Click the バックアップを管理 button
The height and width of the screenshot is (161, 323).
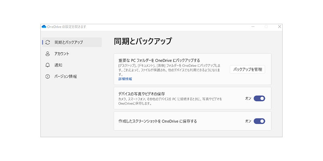pyautogui.click(x=247, y=69)
